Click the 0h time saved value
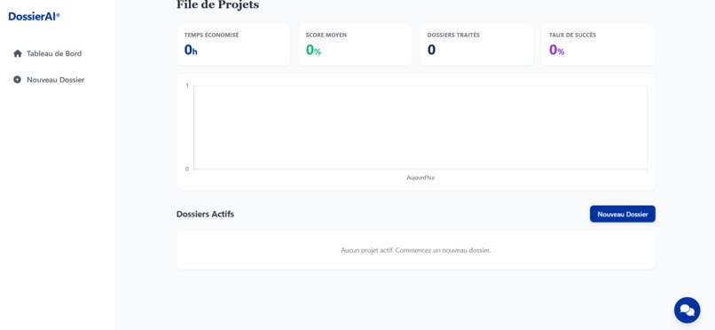 pos(191,50)
